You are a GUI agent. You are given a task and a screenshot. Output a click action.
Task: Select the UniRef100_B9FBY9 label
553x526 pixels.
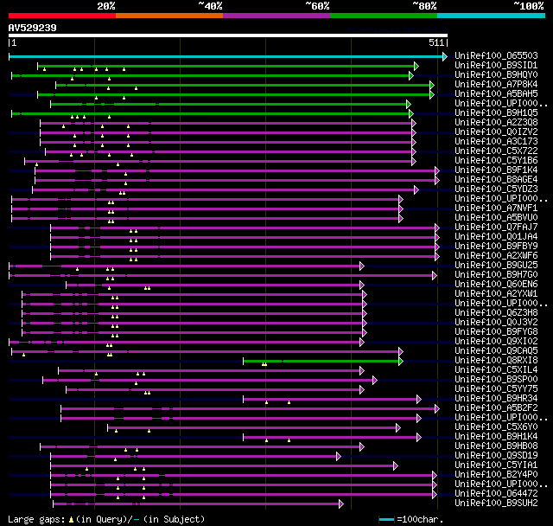(x=496, y=247)
